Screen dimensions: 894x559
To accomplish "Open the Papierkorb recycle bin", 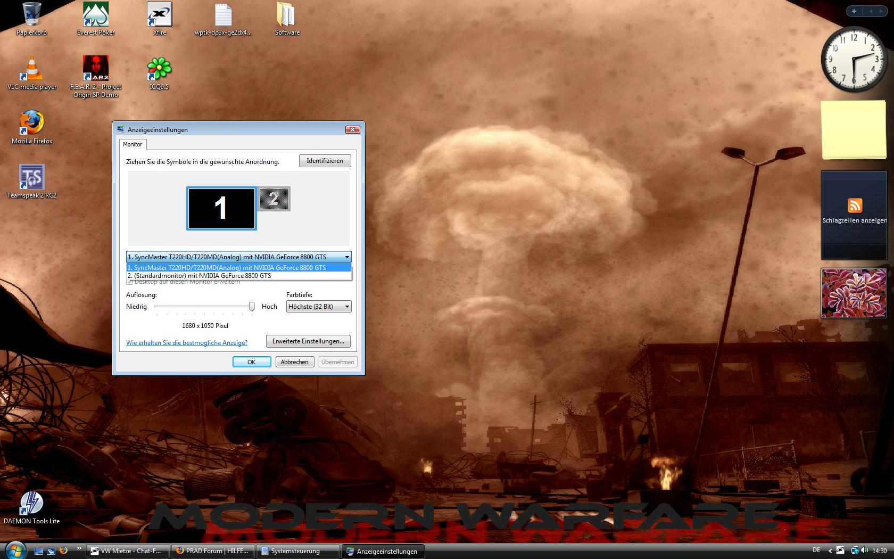I will pyautogui.click(x=31, y=15).
